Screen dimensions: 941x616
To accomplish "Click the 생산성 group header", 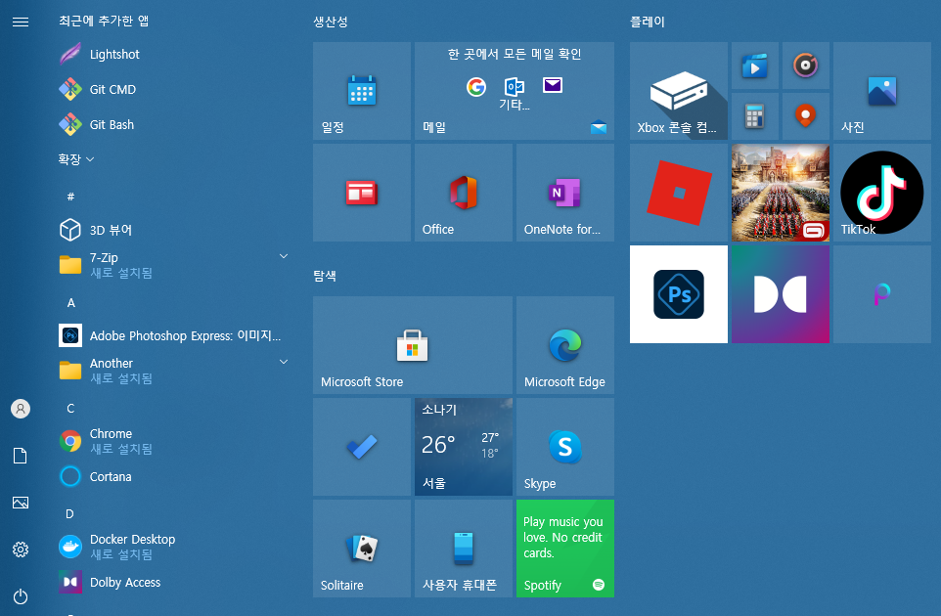I will point(331,22).
